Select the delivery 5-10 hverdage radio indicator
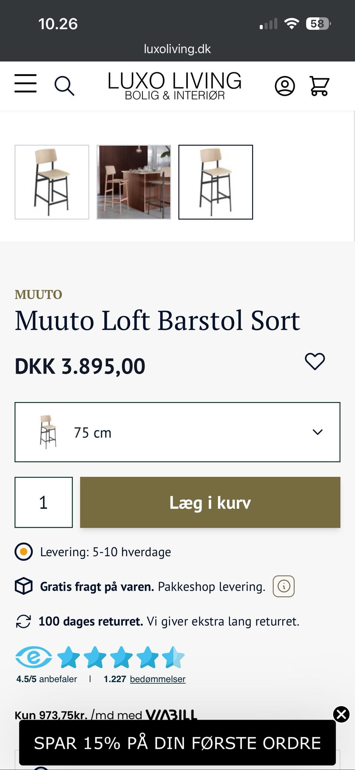Image resolution: width=355 pixels, height=770 pixels. 24,552
